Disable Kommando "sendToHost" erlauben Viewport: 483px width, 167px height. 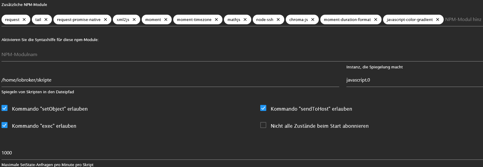tap(263, 108)
